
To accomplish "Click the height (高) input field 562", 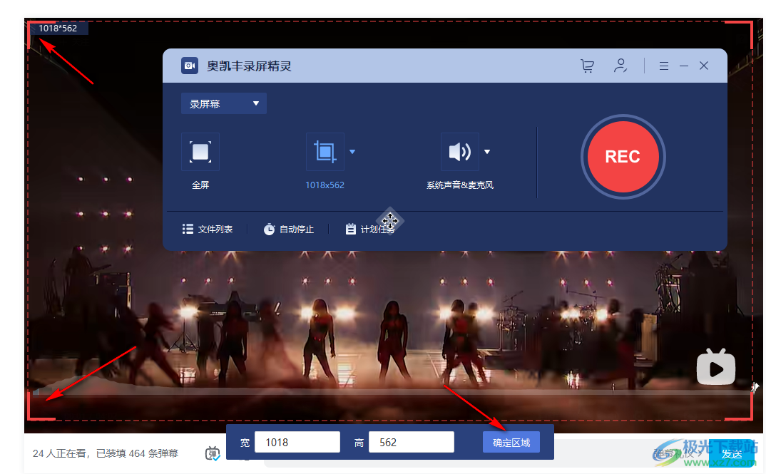I will [412, 442].
